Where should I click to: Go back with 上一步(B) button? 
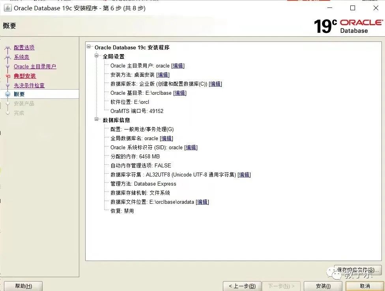[x=242, y=286]
